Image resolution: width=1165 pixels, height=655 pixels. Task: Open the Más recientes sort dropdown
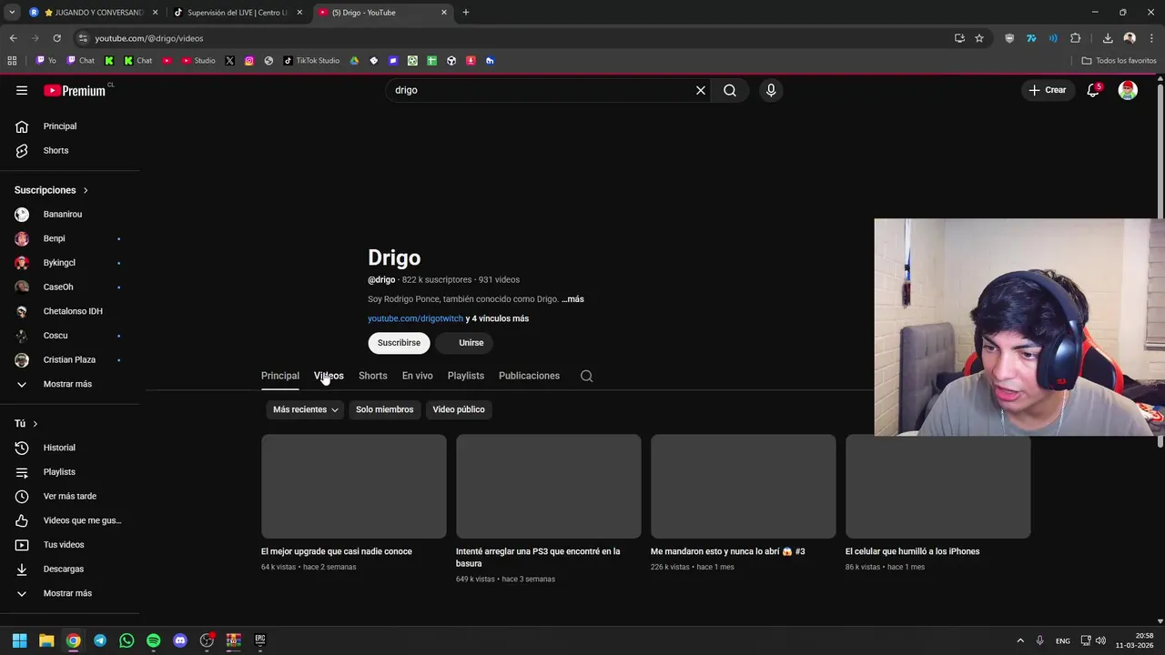(305, 409)
